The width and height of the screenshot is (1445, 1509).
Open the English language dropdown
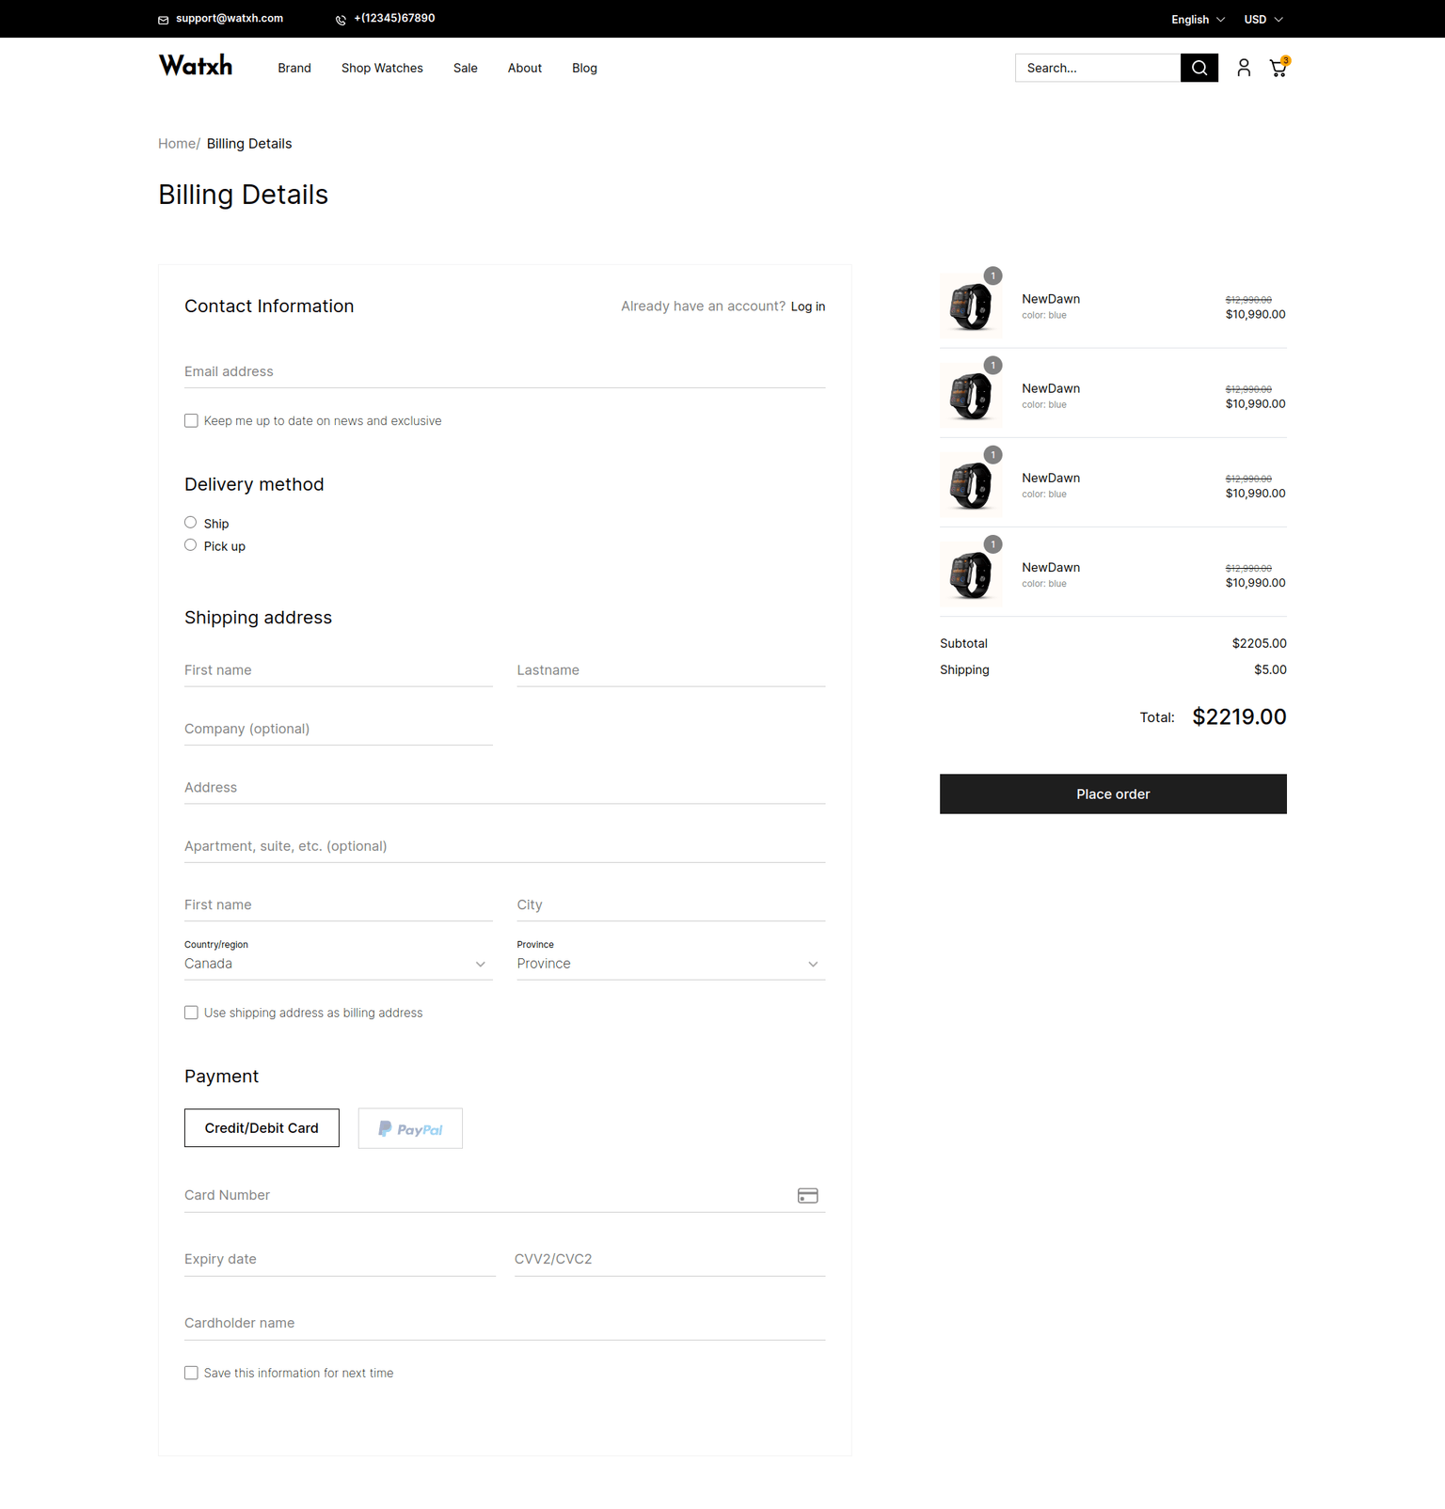tap(1197, 20)
